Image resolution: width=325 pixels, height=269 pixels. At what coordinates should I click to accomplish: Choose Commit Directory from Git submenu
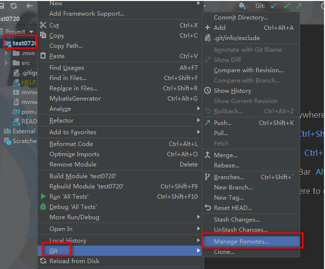tap(241, 18)
